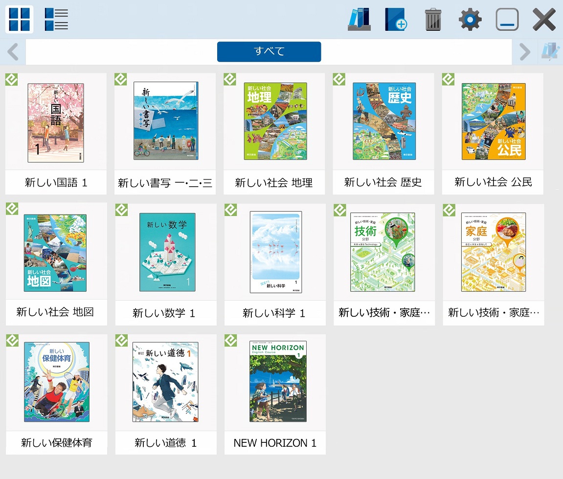The image size is (563, 479).
Task: Open 新しい社会 地理 book cover
Action: [x=275, y=121]
